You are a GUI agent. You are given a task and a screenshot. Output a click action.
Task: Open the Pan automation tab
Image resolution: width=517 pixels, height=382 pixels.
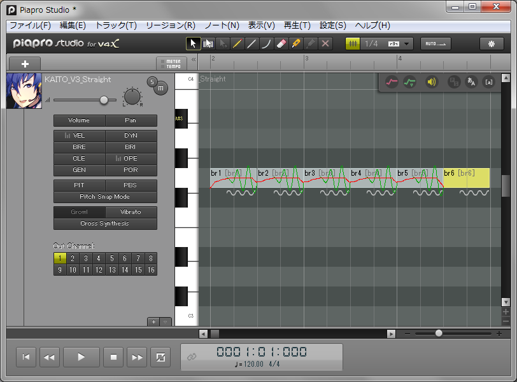pos(131,120)
